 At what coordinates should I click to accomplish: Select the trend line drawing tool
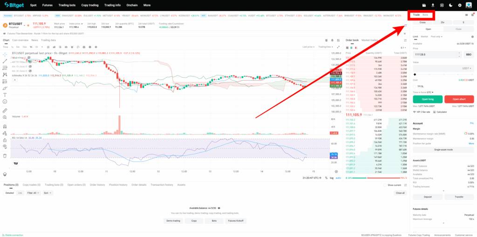coord(5,61)
